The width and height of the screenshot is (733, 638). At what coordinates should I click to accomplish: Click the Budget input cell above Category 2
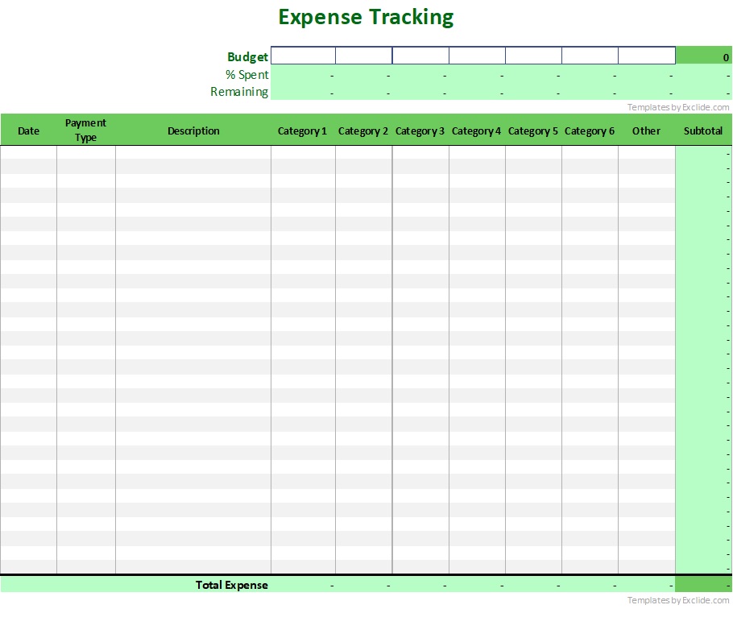click(364, 55)
